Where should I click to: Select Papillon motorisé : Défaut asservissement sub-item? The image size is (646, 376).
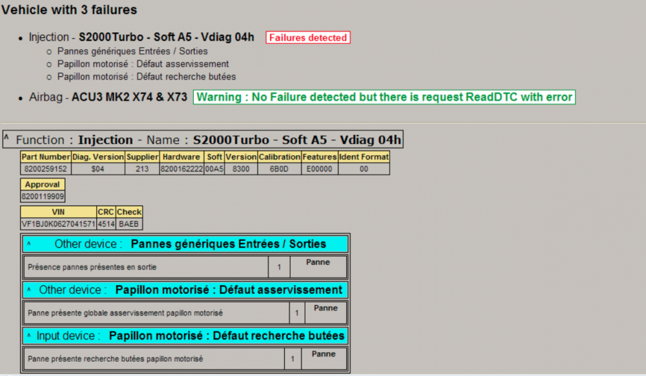[x=143, y=64]
